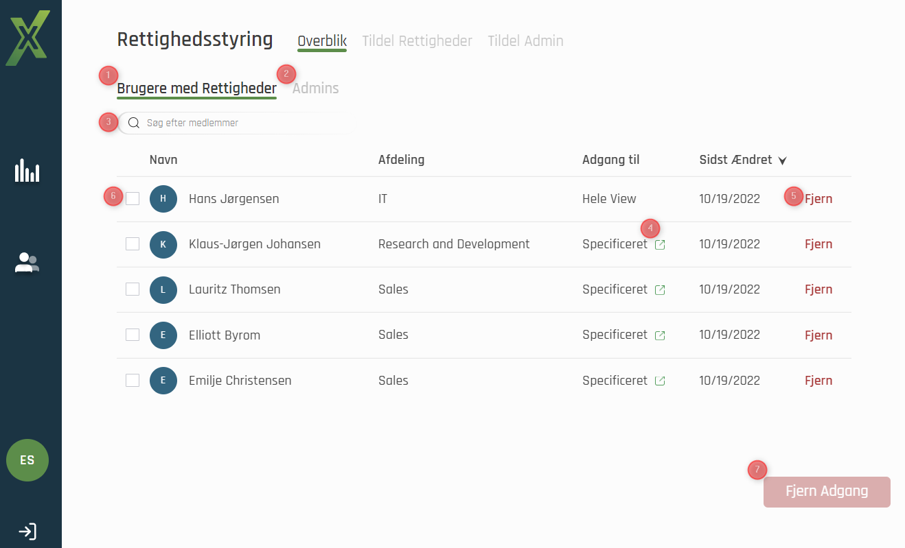Tick the checkbox for Hans Jørgensen
This screenshot has width=905, height=548.
tap(133, 199)
